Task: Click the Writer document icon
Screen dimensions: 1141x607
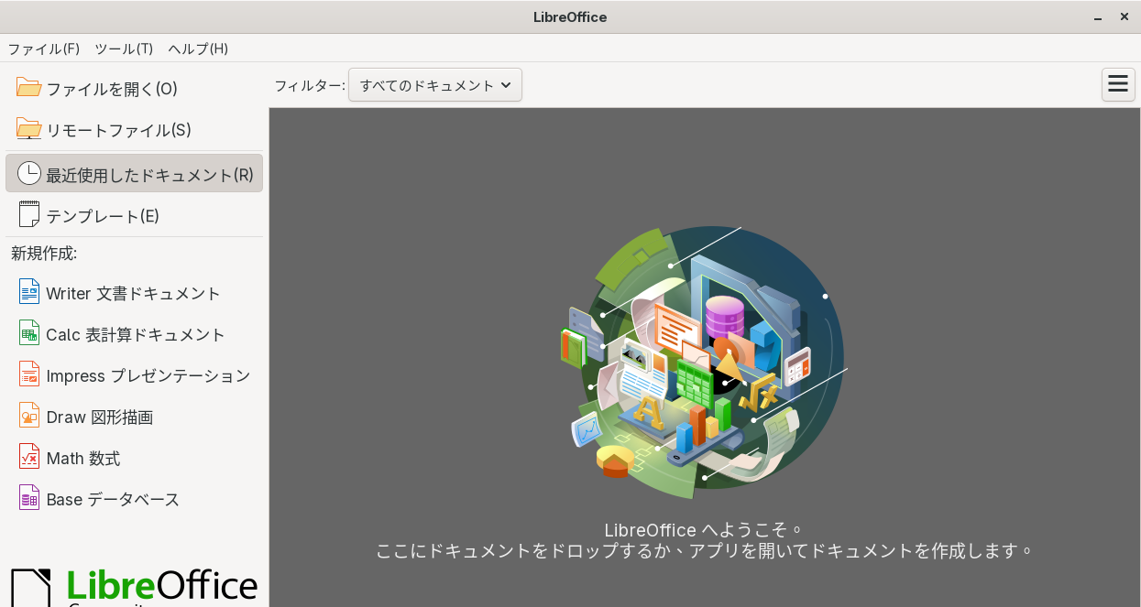Action: coord(29,292)
